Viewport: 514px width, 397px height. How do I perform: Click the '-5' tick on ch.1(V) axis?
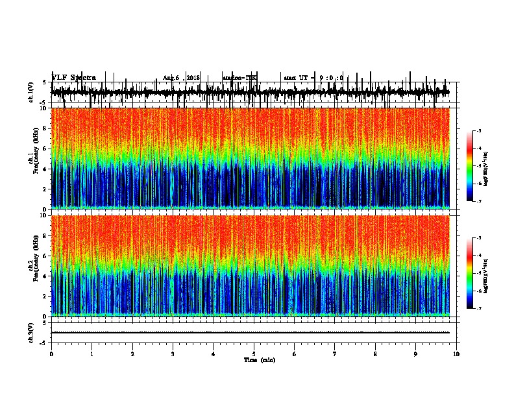click(x=43, y=102)
